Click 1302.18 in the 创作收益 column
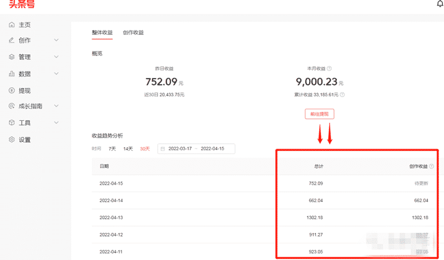The image size is (444, 260). point(420,217)
